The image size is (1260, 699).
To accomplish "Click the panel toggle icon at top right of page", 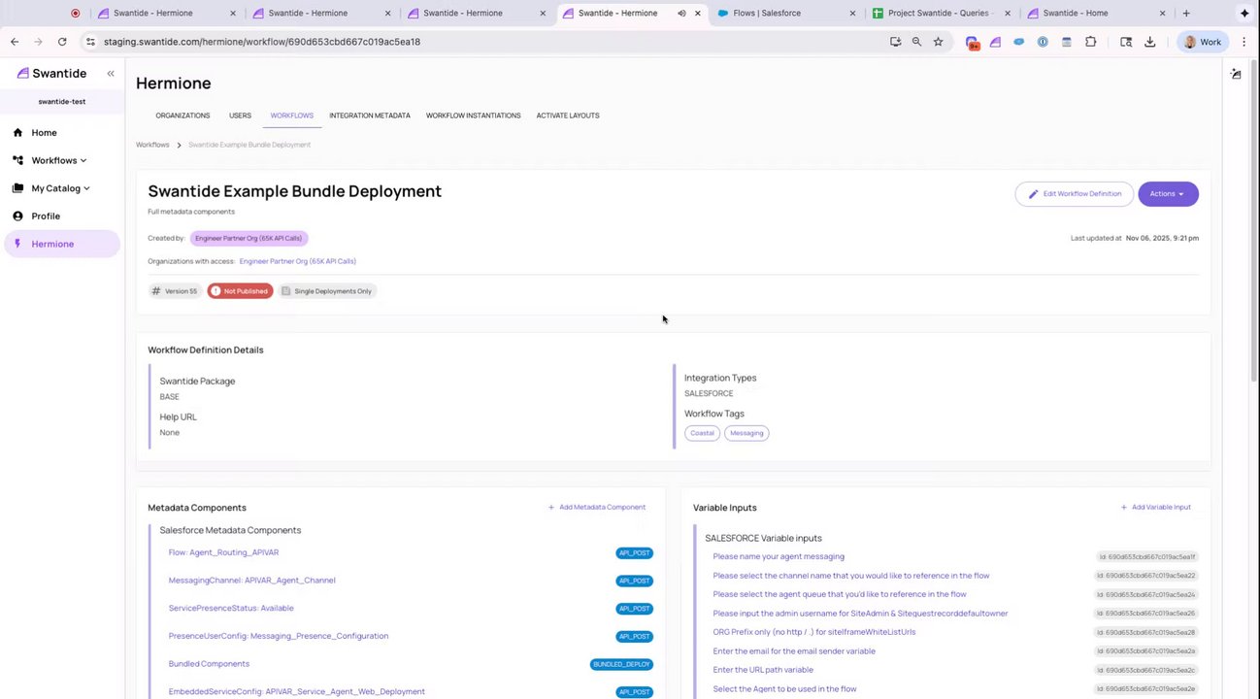I will point(1236,74).
